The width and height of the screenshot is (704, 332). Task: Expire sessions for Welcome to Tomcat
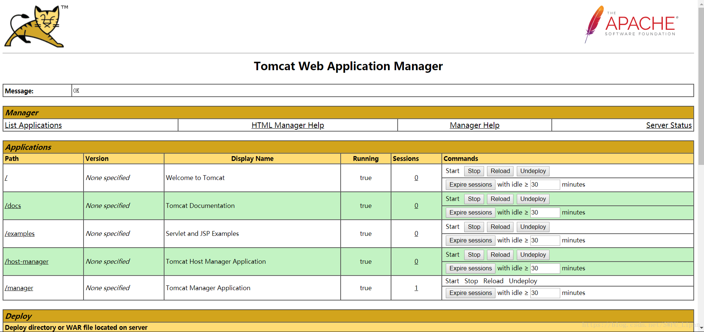tap(470, 185)
